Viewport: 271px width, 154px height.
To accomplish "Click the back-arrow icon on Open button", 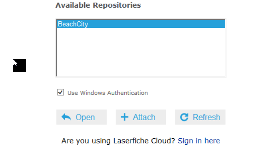I will (66, 117).
